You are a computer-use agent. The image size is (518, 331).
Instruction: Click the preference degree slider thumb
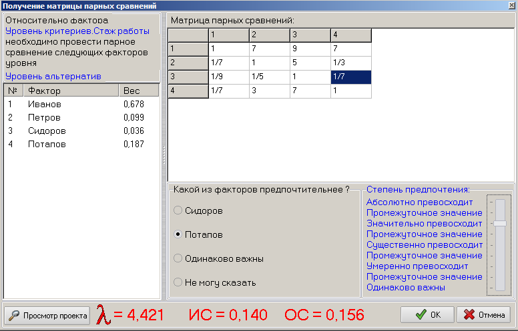[x=500, y=224]
